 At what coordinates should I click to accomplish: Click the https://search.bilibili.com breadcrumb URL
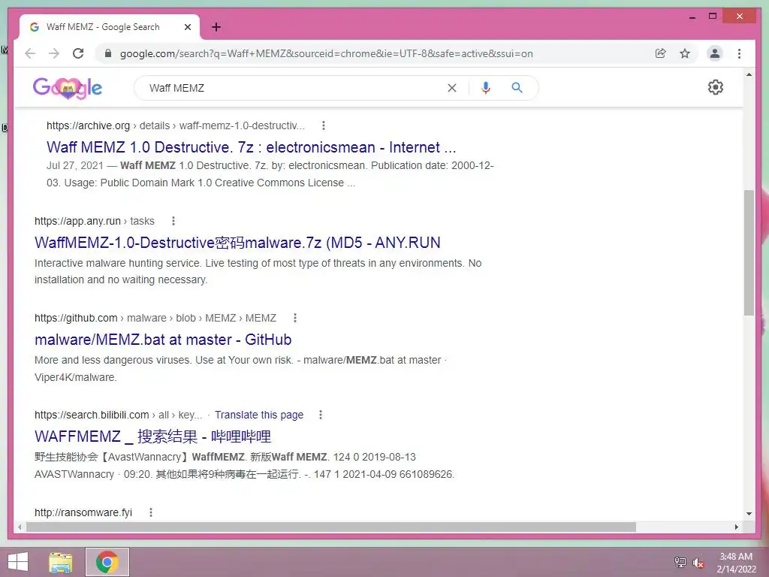tap(118, 415)
